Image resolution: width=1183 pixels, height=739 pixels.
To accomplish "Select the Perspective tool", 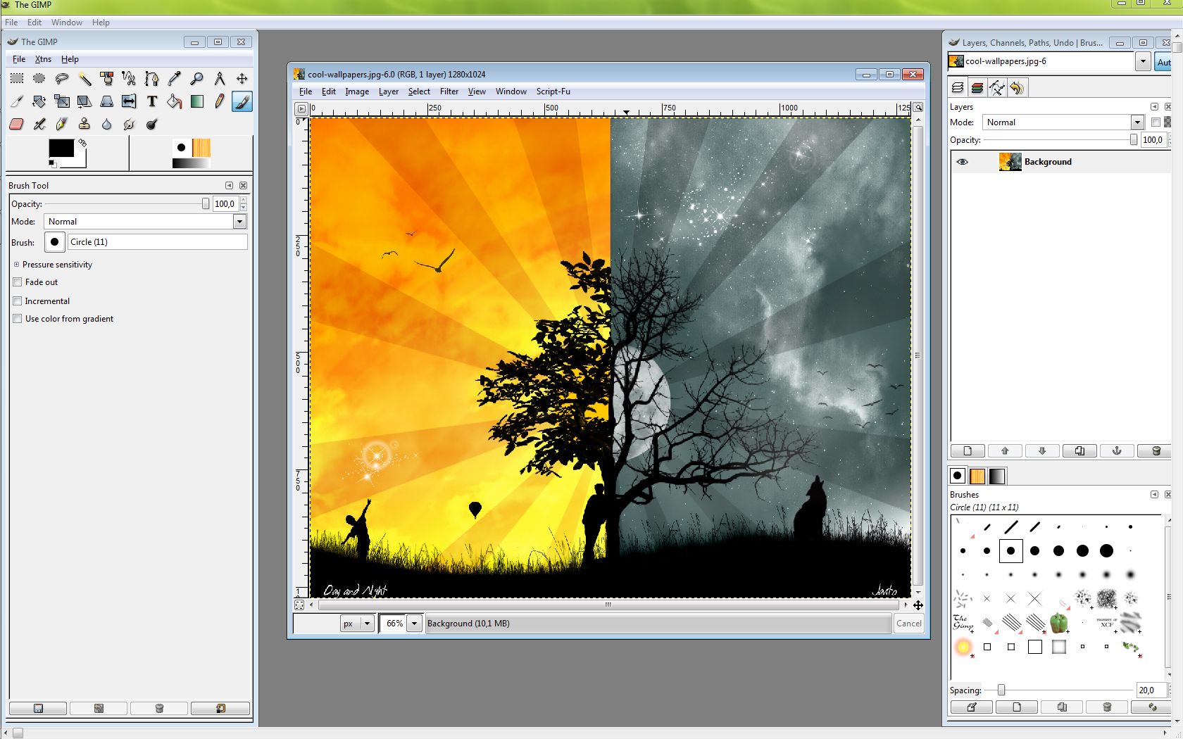I will point(107,101).
